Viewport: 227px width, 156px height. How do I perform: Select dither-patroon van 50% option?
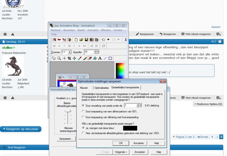[83, 111]
